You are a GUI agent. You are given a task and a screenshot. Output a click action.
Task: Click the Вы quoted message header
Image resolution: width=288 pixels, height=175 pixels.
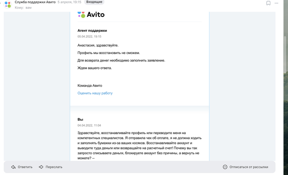[x=80, y=119]
